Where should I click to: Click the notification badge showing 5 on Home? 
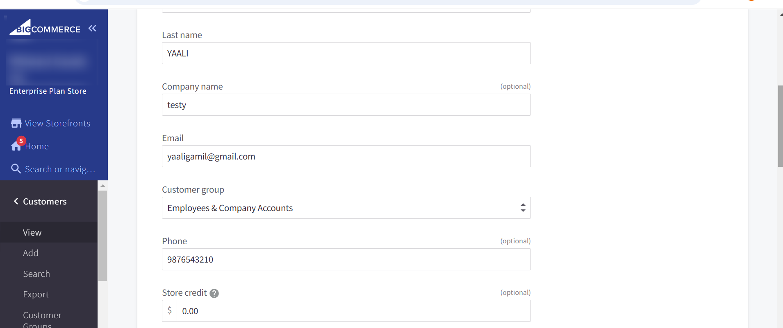tap(21, 141)
